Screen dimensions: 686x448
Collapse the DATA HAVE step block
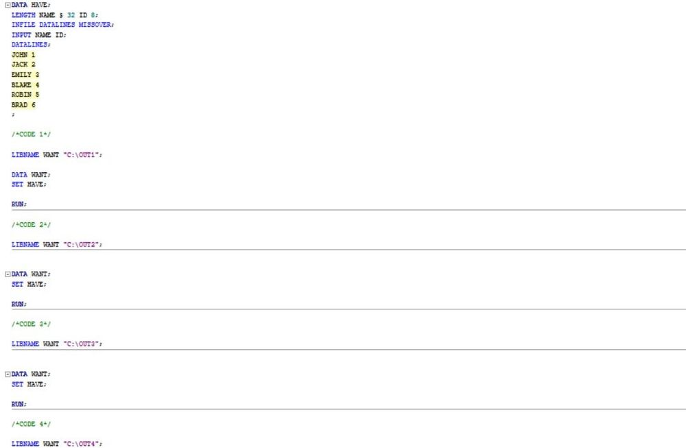click(x=7, y=5)
